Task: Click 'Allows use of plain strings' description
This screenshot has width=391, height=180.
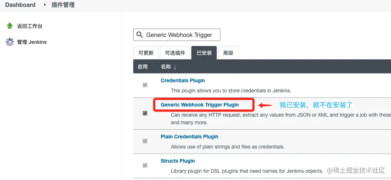Action: (228, 147)
